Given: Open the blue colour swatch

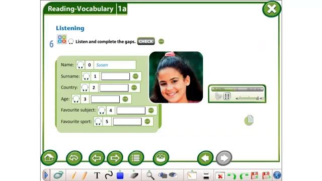Looking at the screenshot, I should [x=120, y=175].
